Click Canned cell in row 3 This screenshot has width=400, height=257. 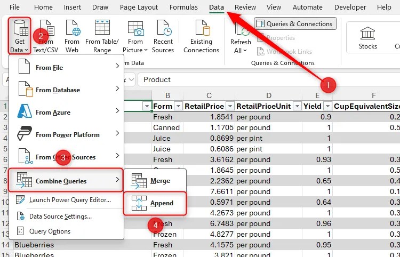pyautogui.click(x=167, y=127)
